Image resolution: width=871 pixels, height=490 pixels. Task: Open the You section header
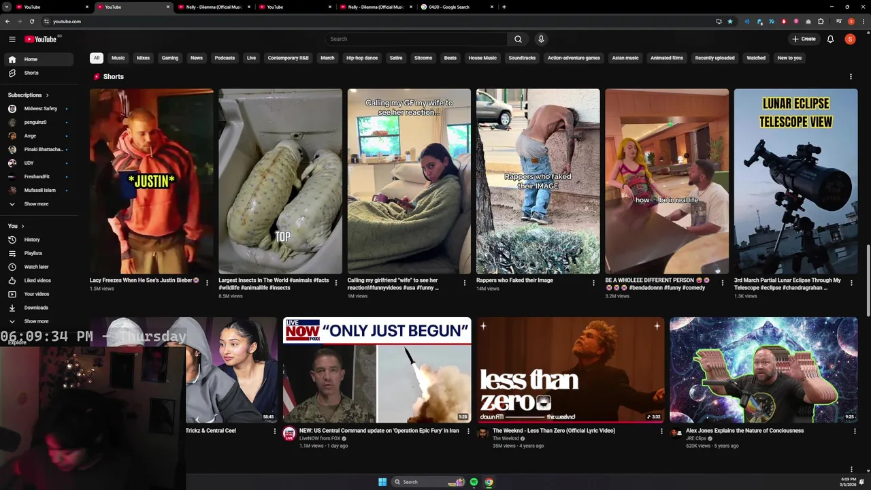[x=16, y=226]
